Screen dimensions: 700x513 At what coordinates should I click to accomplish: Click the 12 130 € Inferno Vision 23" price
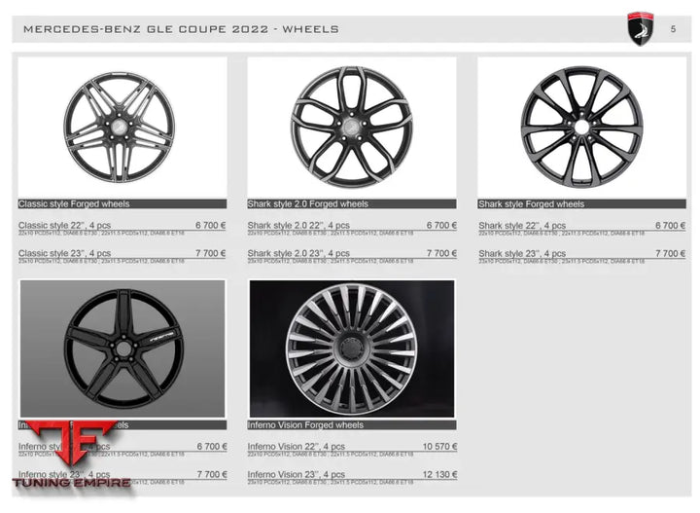click(438, 474)
